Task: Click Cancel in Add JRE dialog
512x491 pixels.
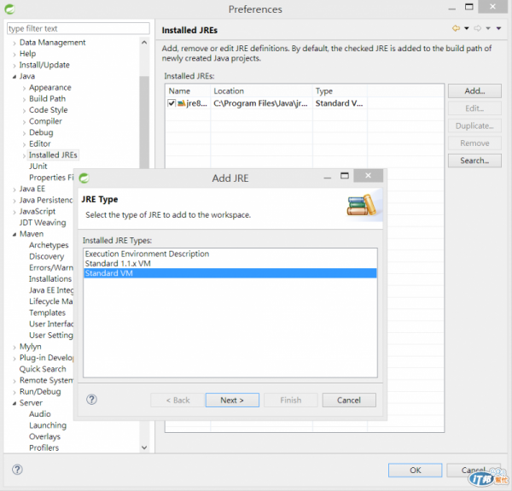Action: (349, 400)
